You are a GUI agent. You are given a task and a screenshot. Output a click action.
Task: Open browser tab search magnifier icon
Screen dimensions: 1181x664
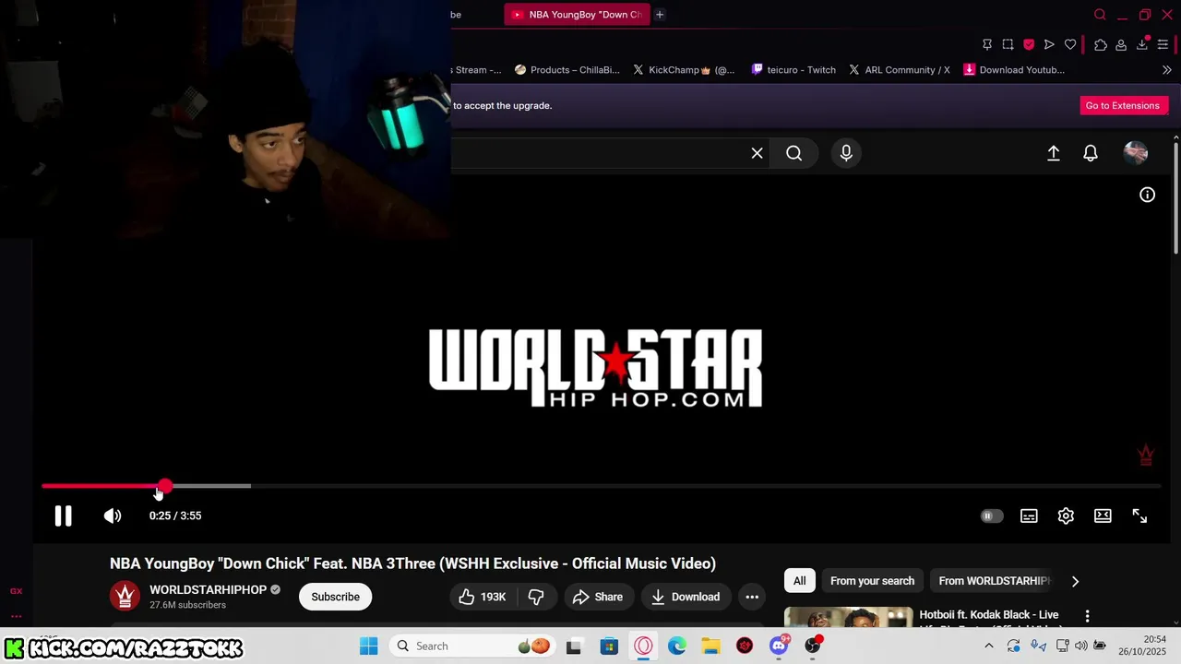pyautogui.click(x=1100, y=14)
